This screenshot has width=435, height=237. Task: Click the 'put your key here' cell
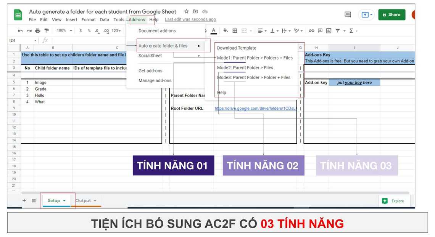tap(354, 83)
